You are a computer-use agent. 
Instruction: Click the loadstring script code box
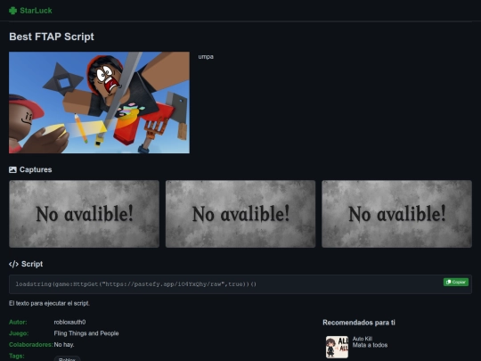click(240, 284)
